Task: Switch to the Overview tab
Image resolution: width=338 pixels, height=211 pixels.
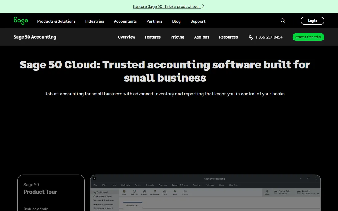Action: pos(126,37)
